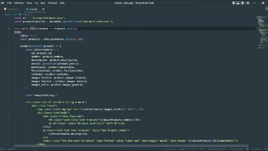The image size is (268, 151).
Task: Click the UTF-8 encoding status entry
Action: pyautogui.click(x=194, y=149)
